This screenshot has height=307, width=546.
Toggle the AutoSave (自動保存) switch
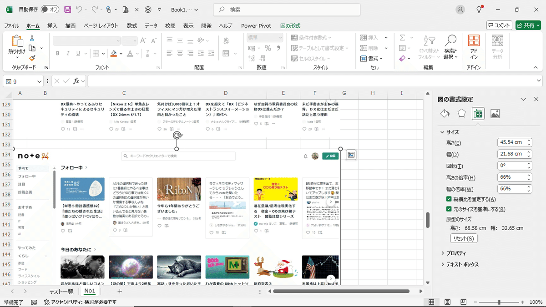point(50,10)
